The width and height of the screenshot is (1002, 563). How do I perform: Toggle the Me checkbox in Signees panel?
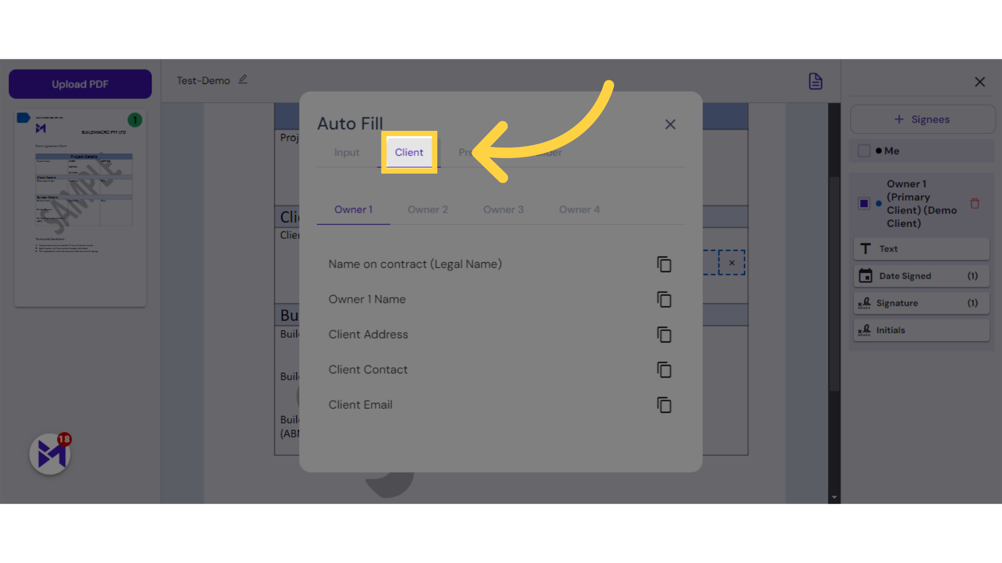coord(864,151)
